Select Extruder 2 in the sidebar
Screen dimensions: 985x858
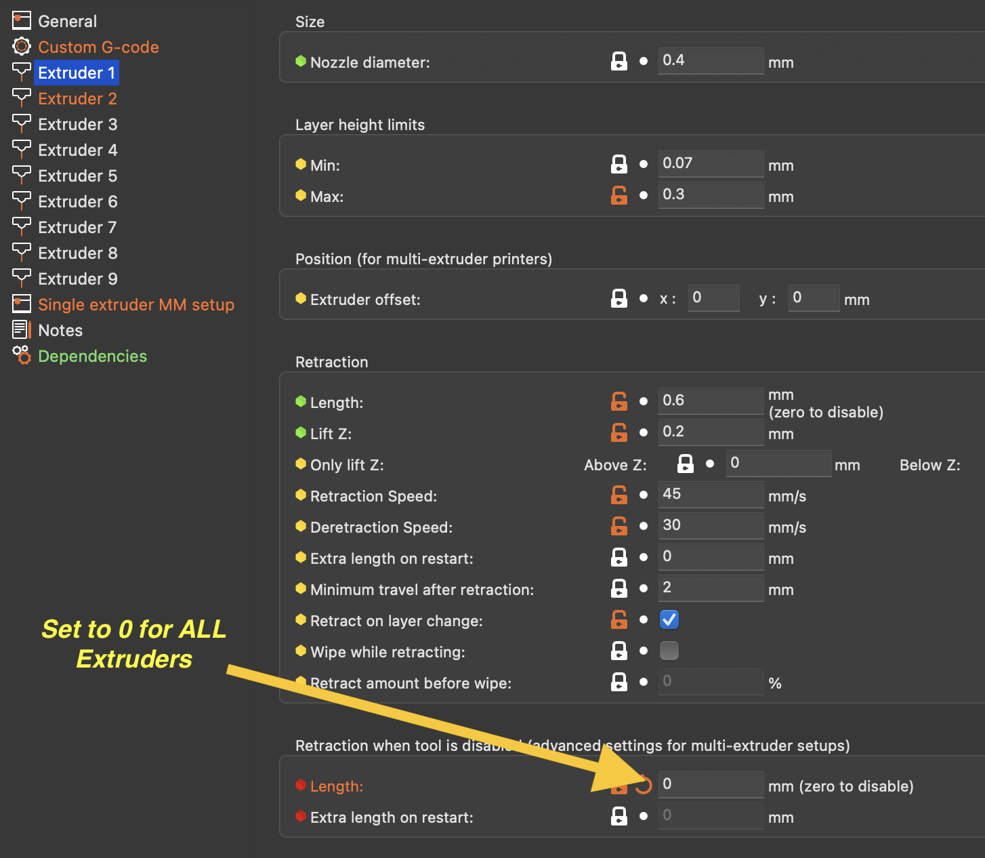[x=77, y=98]
